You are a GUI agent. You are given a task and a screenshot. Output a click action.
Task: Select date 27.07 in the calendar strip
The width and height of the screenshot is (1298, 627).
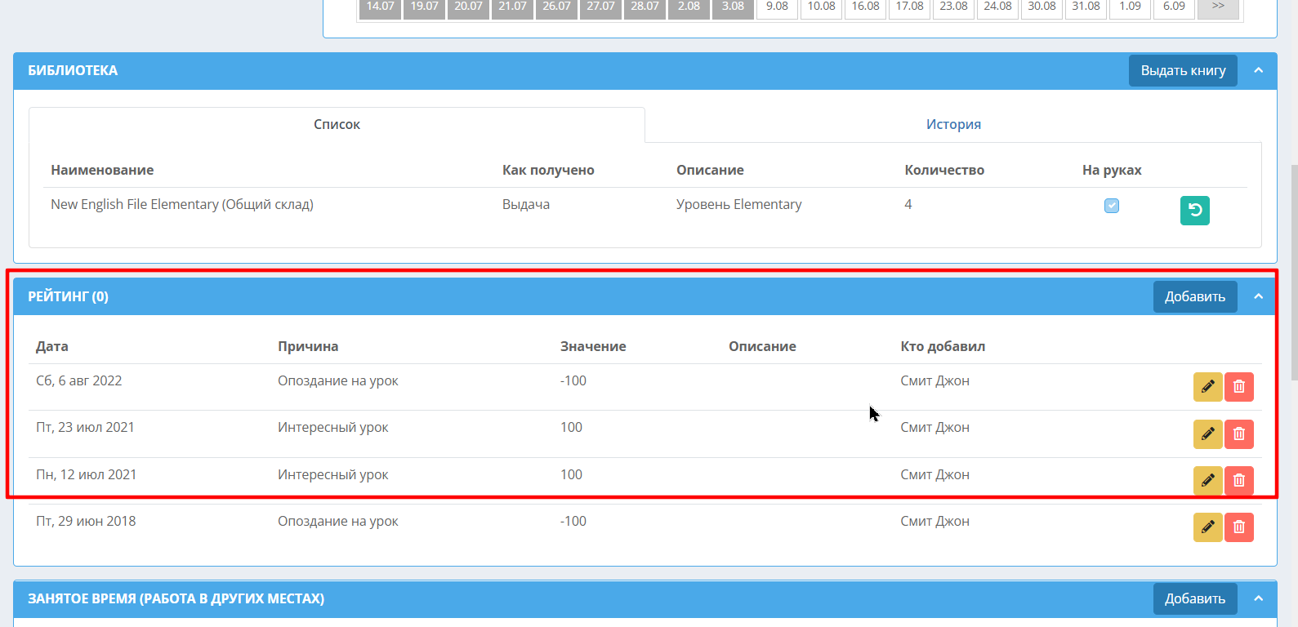coord(601,7)
